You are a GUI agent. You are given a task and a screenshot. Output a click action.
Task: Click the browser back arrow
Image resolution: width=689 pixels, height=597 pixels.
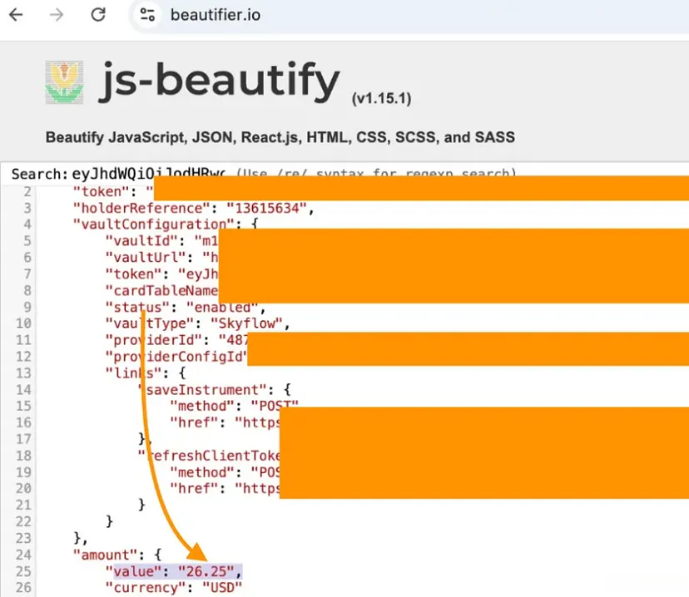(x=17, y=15)
